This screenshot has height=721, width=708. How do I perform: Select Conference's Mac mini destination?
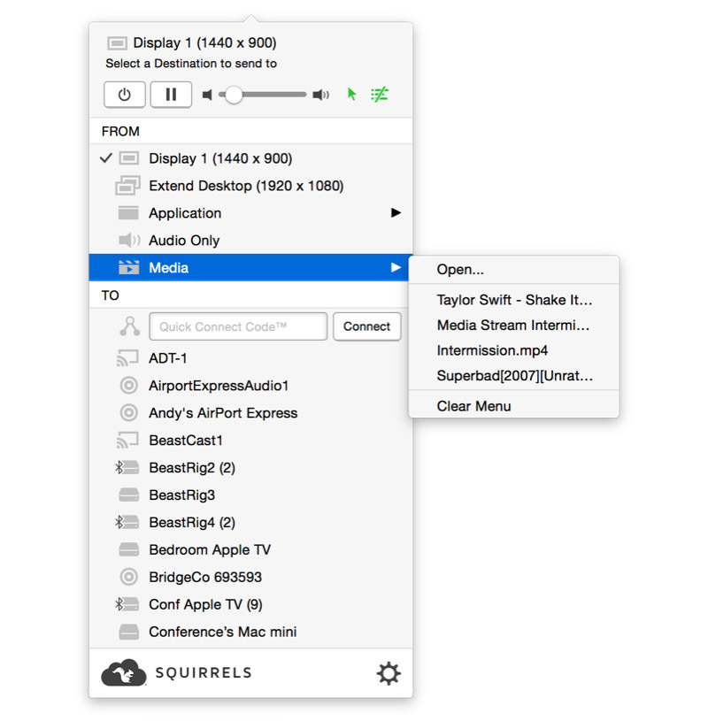tap(250, 632)
